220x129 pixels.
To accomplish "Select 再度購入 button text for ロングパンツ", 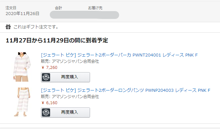I will [69, 112].
